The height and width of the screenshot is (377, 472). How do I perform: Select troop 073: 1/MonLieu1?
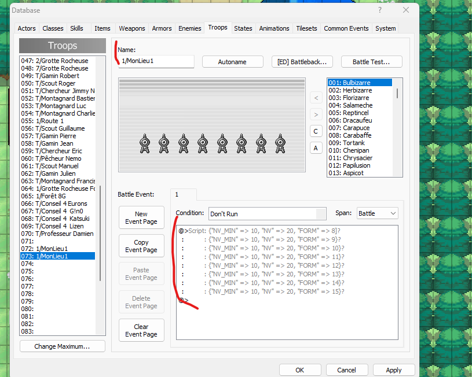[x=57, y=256]
